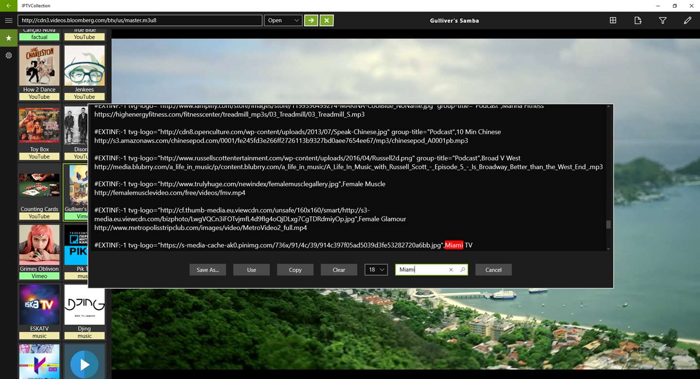Image resolution: width=700 pixels, height=379 pixels.
Task: Click the stream URL input field
Action: [140, 20]
